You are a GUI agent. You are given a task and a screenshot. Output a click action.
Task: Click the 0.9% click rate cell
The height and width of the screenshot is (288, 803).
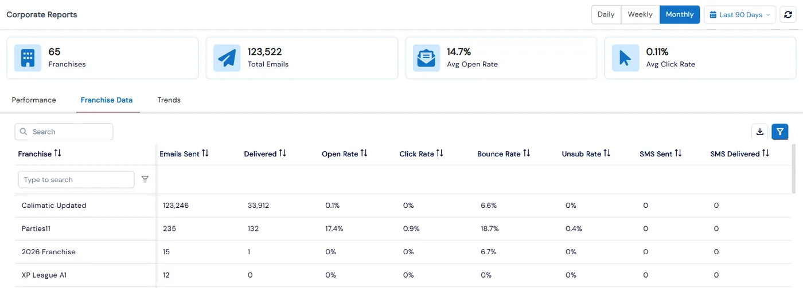point(411,228)
